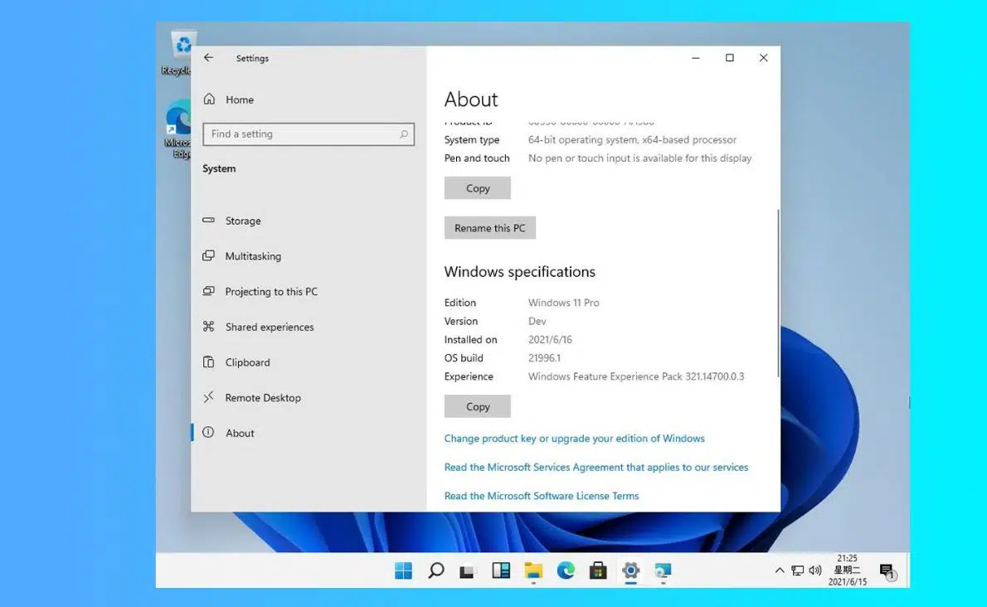
Task: Click the Settings gear on taskbar
Action: tap(630, 571)
